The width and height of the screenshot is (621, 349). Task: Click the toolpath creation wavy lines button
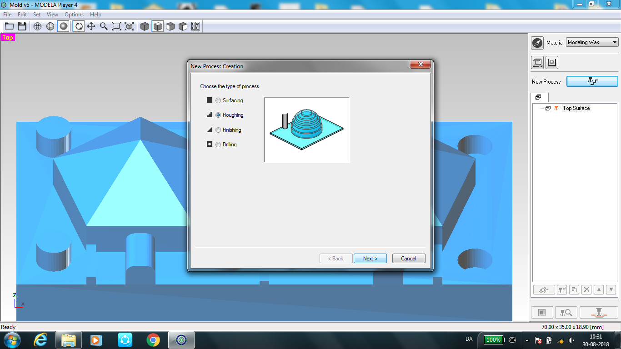pyautogui.click(x=544, y=289)
